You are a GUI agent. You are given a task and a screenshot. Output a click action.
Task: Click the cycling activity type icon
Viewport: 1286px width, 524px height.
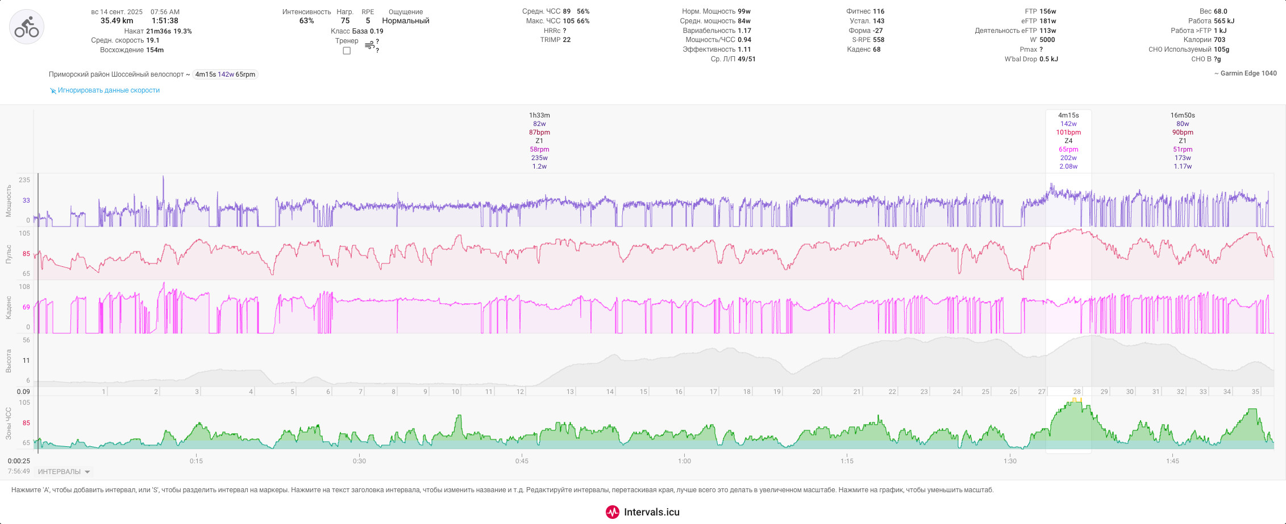[27, 27]
